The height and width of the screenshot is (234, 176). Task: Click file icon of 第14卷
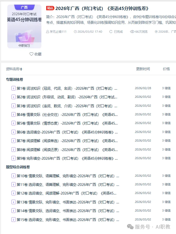click(x=14, y=211)
